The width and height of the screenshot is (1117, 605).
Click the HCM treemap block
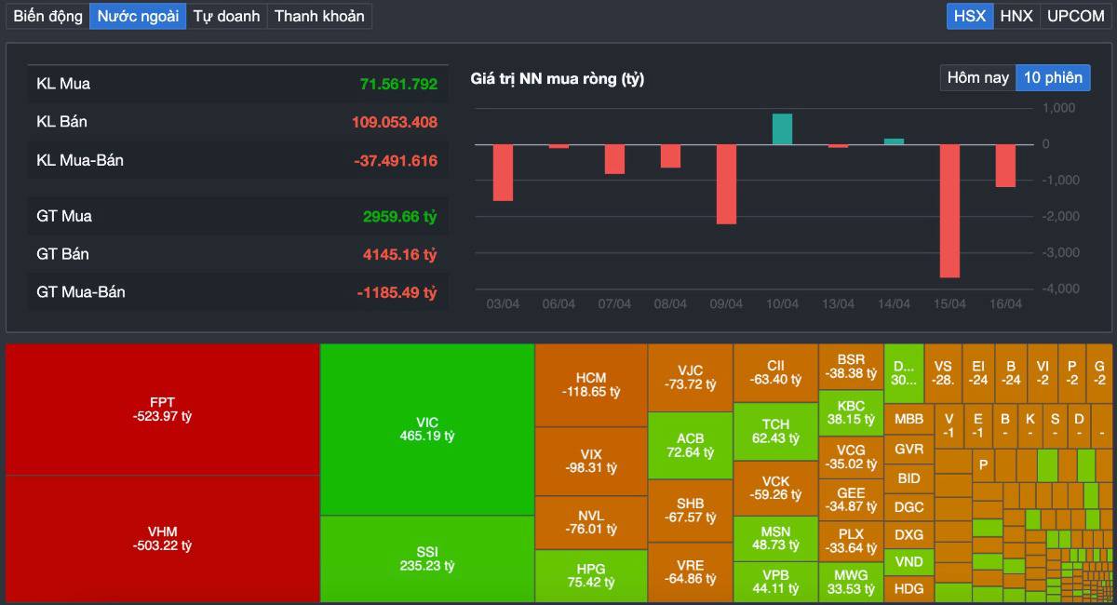(x=590, y=385)
